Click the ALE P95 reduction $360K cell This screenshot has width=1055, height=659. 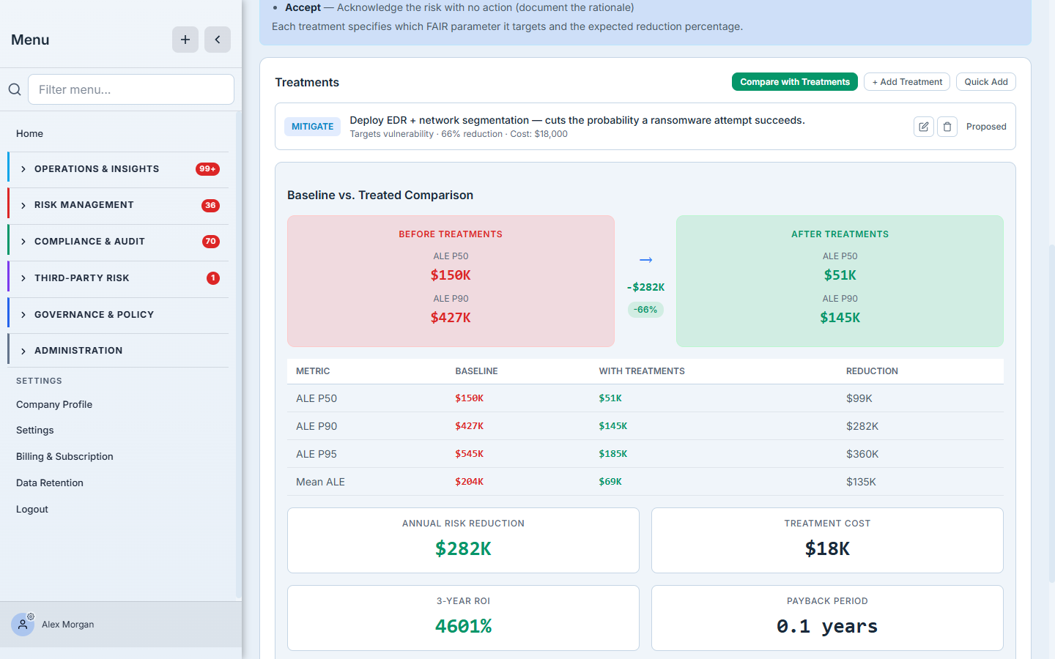pyautogui.click(x=862, y=454)
